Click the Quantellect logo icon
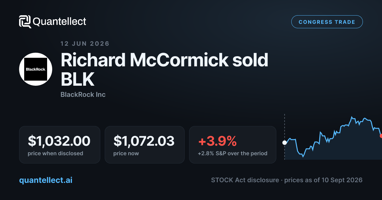This screenshot has width=382, height=200. click(25, 22)
